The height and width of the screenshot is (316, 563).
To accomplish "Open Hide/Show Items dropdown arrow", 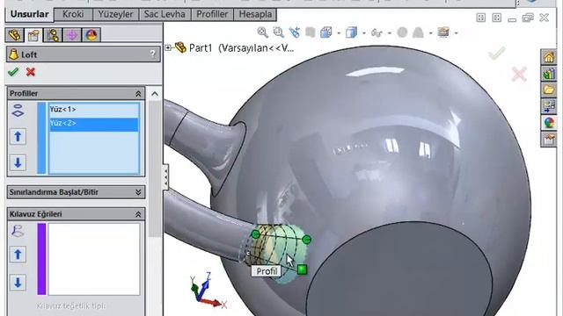I will tap(390, 33).
